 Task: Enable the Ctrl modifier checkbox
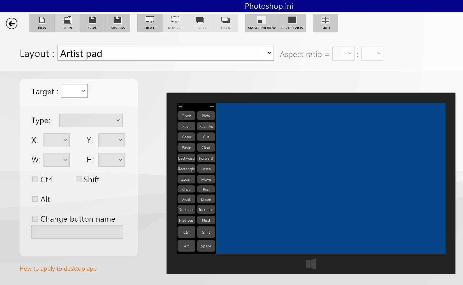pos(35,180)
